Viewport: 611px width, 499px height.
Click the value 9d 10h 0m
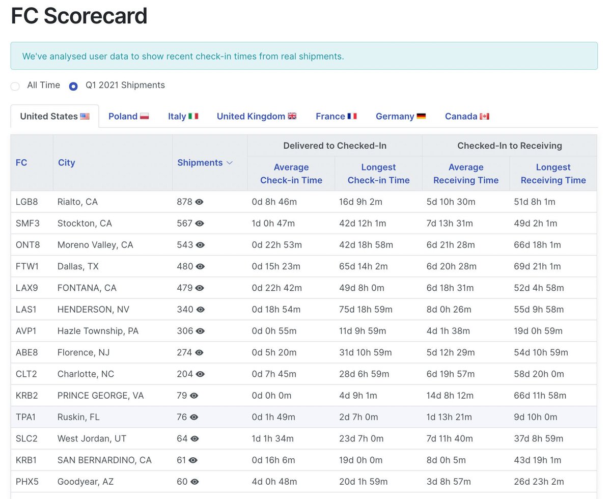point(536,417)
